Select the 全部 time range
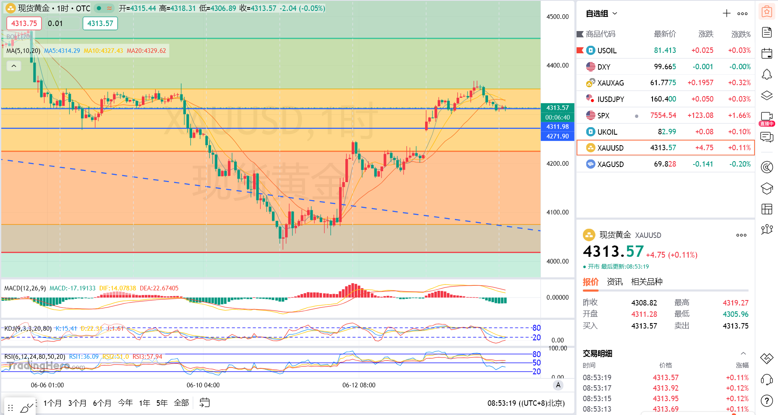The width and height of the screenshot is (778, 415). click(x=181, y=403)
